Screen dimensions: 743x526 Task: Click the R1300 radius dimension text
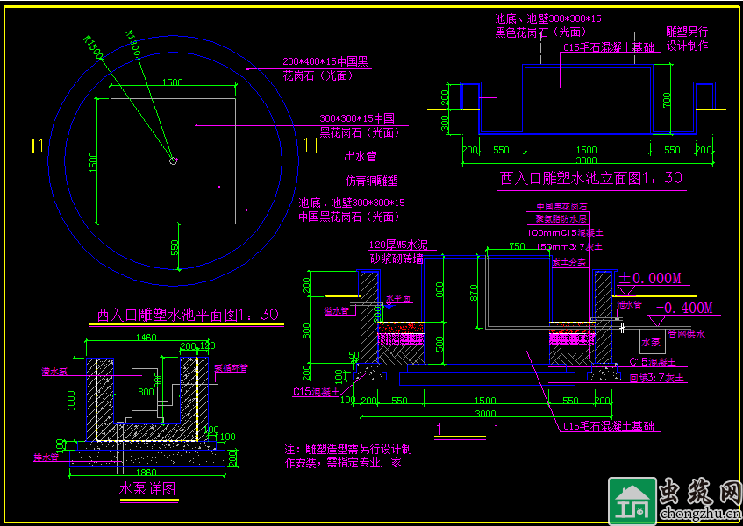click(133, 43)
